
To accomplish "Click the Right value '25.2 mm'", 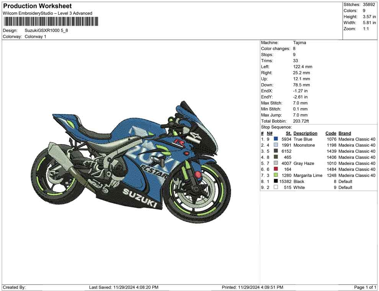I will point(301,73).
